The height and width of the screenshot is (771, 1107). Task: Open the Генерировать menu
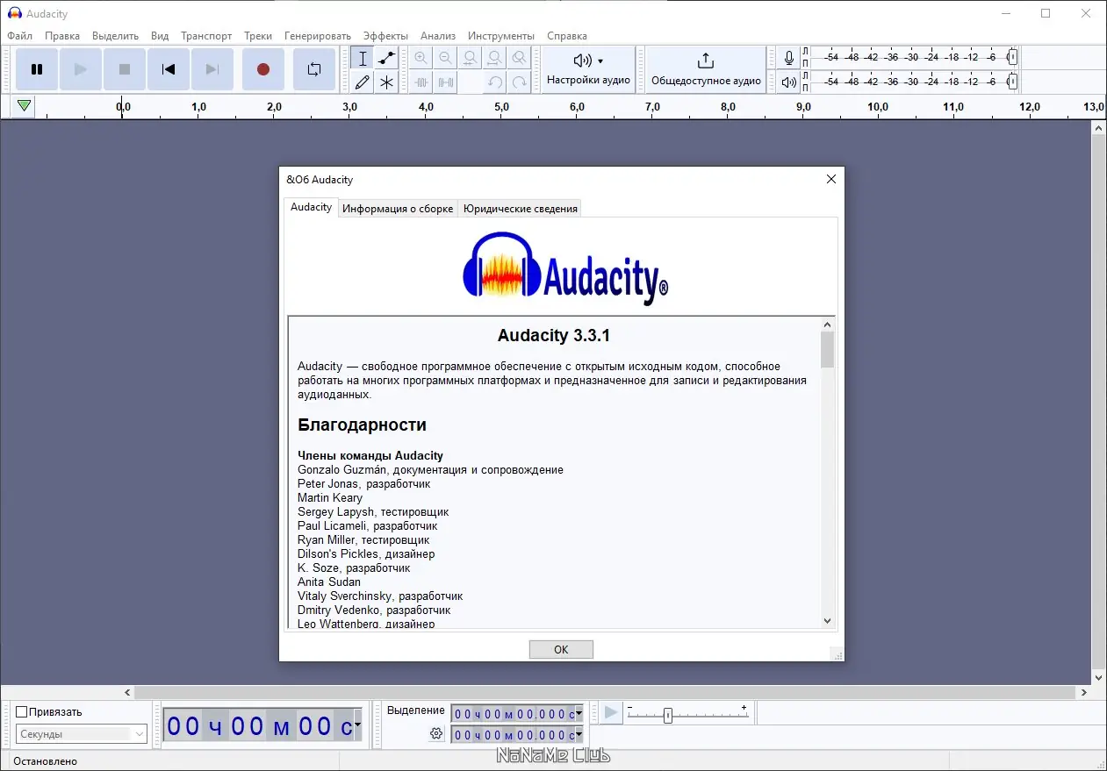tap(318, 36)
